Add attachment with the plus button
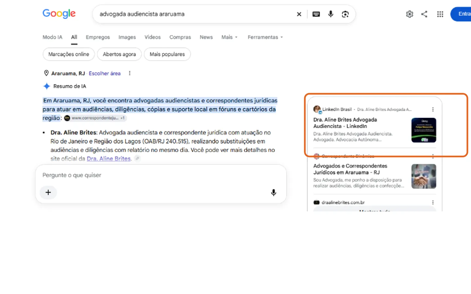 [48, 192]
